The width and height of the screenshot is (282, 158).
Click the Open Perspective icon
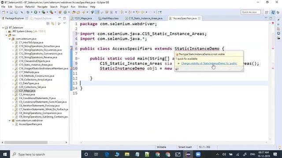(x=267, y=12)
